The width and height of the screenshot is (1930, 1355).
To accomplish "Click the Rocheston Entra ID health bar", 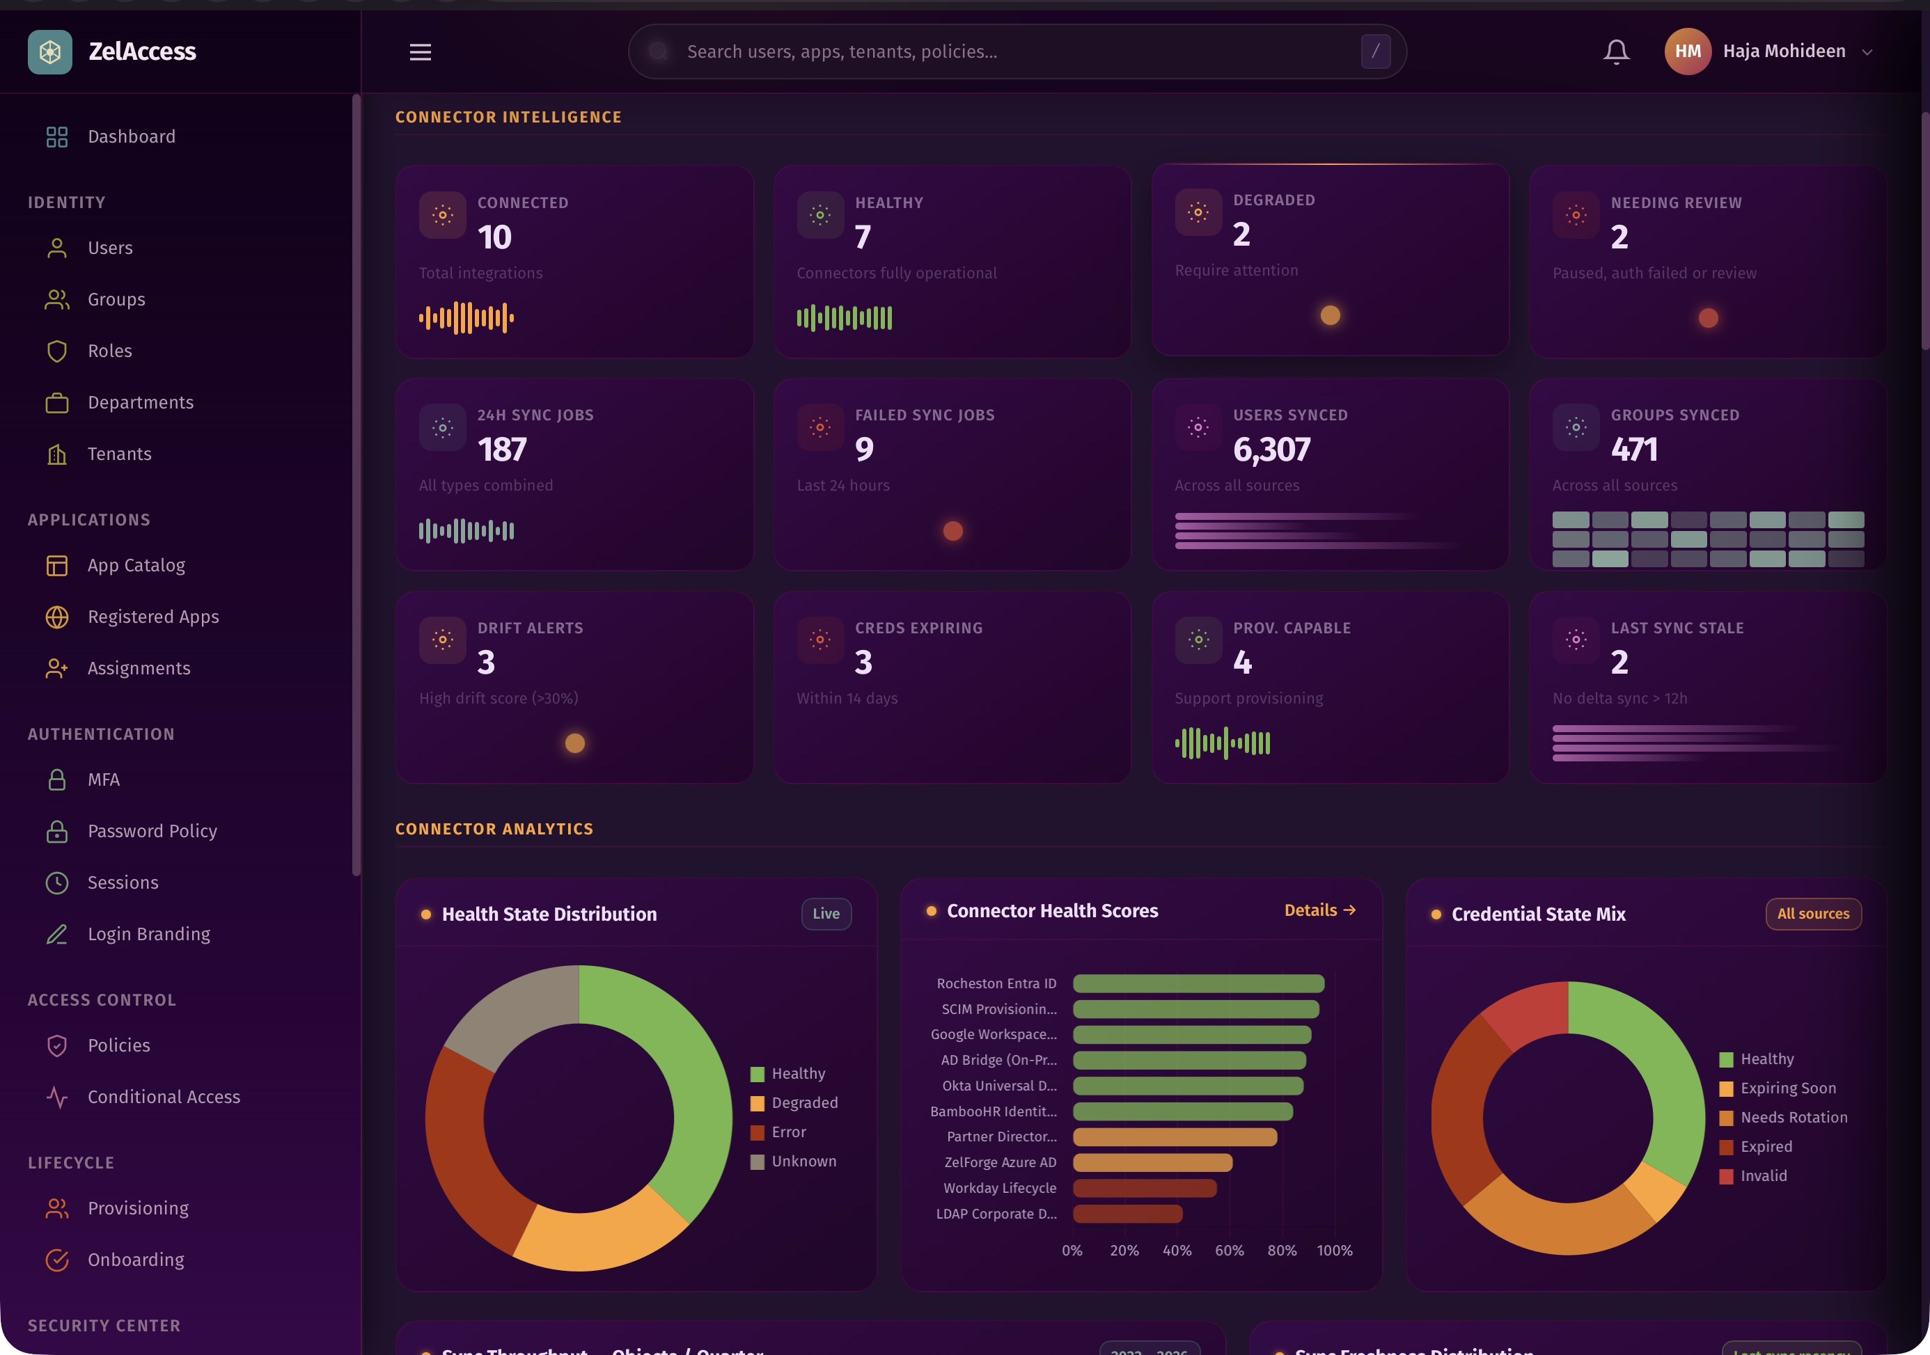I will tap(1198, 983).
